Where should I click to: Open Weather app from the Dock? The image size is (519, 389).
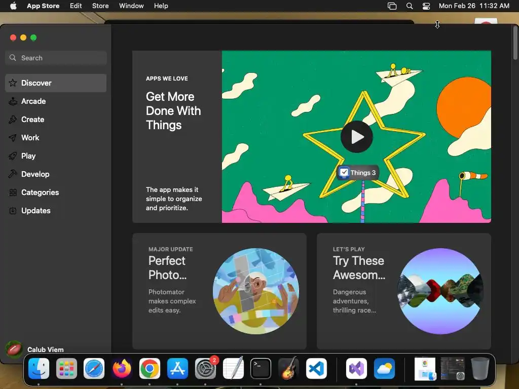[384, 369]
